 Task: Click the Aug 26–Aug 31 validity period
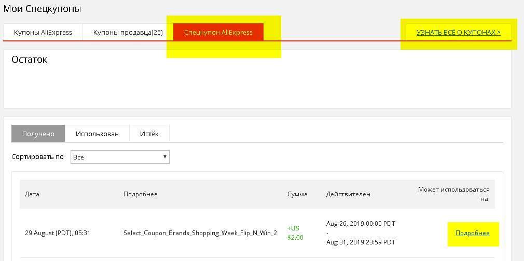tap(361, 233)
